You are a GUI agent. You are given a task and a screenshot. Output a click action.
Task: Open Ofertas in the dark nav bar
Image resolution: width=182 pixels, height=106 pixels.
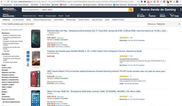(41, 16)
